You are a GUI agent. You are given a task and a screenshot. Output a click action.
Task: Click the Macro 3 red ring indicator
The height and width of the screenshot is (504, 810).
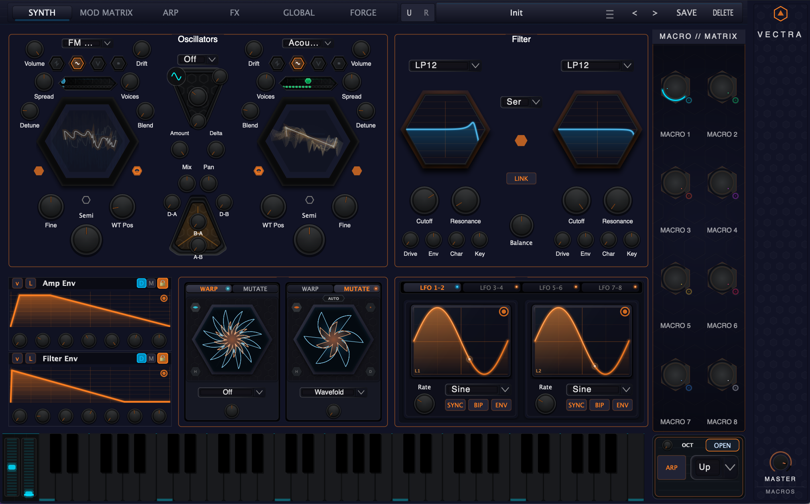tap(689, 196)
